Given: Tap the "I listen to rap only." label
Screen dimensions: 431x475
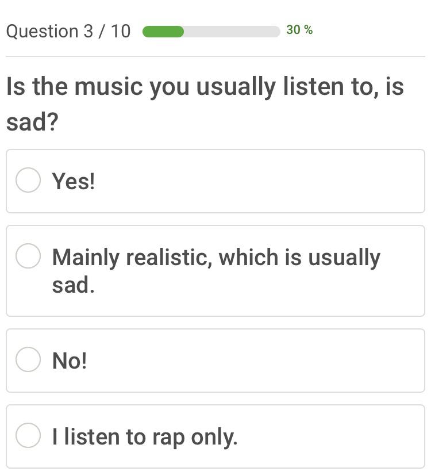Looking at the screenshot, I should (x=144, y=437).
